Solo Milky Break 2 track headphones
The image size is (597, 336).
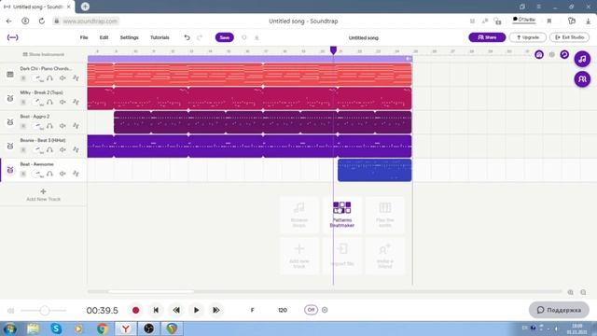[x=49, y=102]
